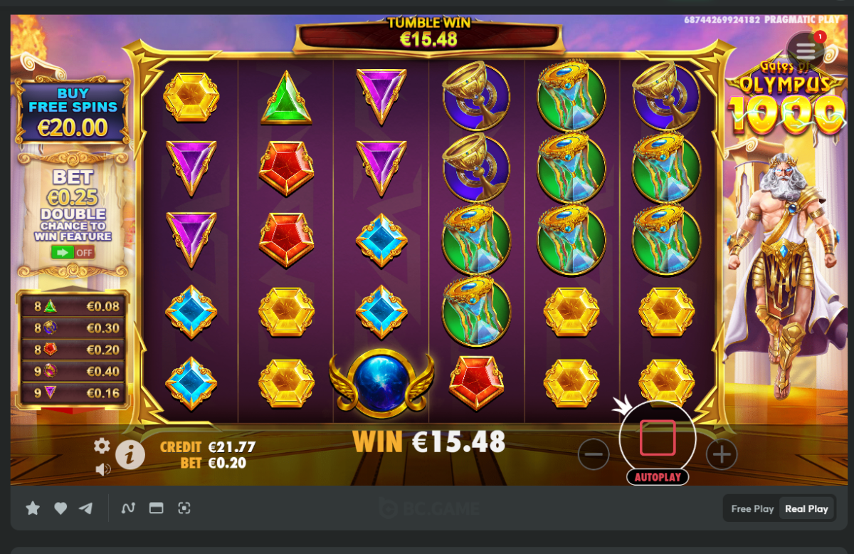Open the tumble win history list panel

coord(73,349)
